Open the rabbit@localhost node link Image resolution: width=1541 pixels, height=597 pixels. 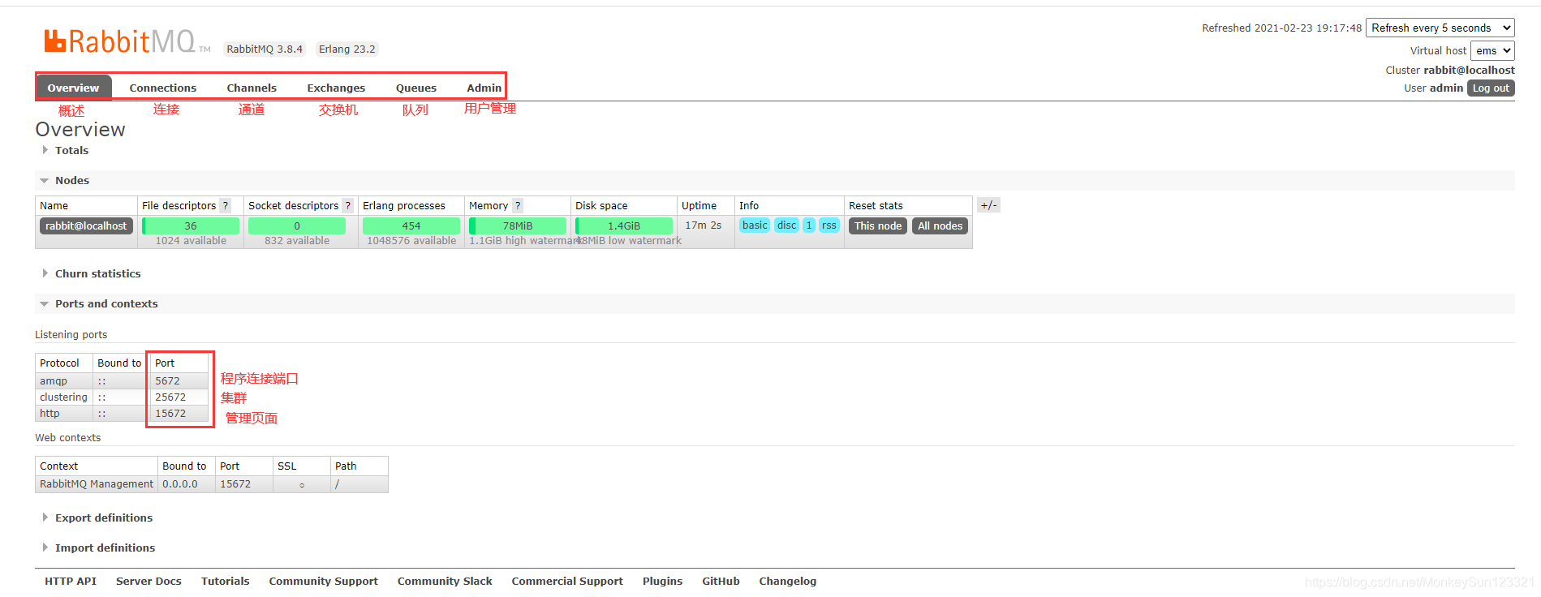(x=86, y=225)
